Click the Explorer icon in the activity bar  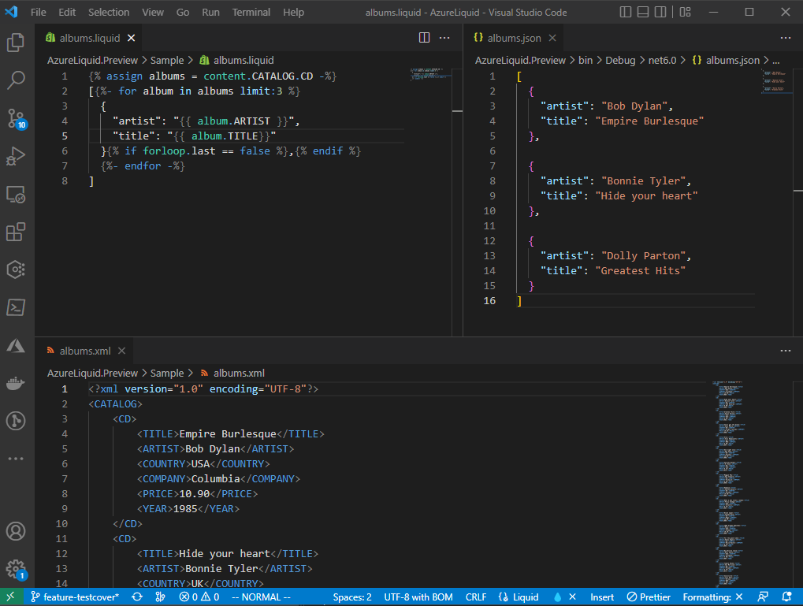pyautogui.click(x=17, y=43)
